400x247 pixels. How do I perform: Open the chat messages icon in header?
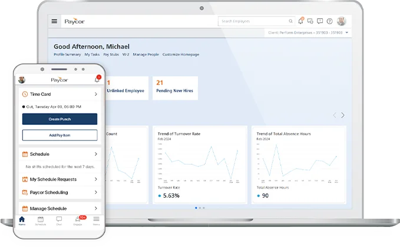pyautogui.click(x=310, y=21)
